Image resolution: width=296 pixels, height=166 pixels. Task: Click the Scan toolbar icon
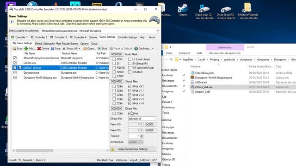pos(14,48)
